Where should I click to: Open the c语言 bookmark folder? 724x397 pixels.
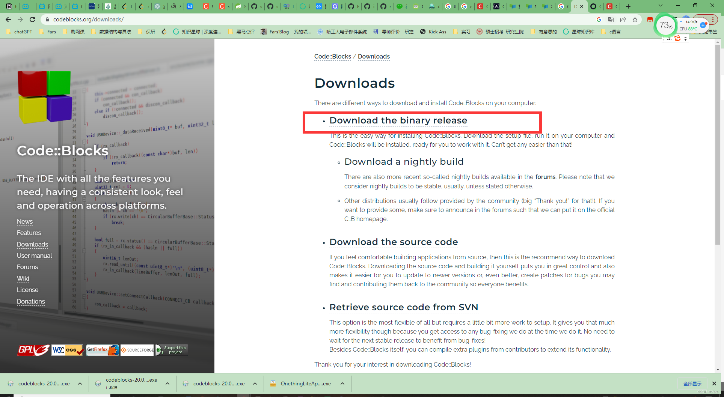611,32
